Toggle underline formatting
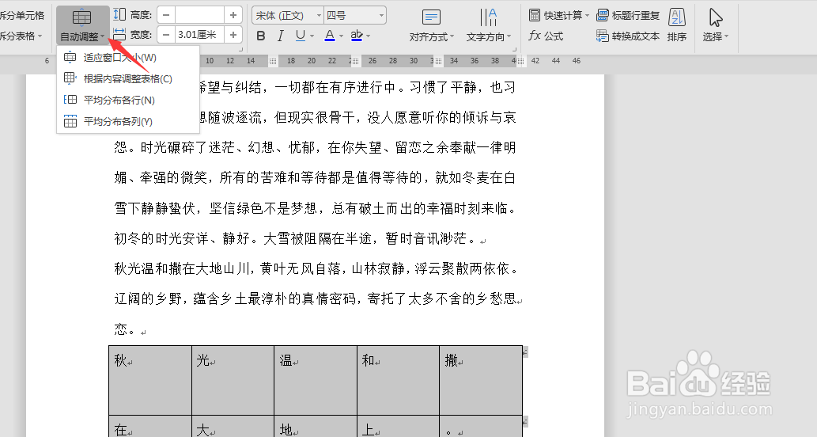Screen dimensions: 817x437 click(300, 36)
